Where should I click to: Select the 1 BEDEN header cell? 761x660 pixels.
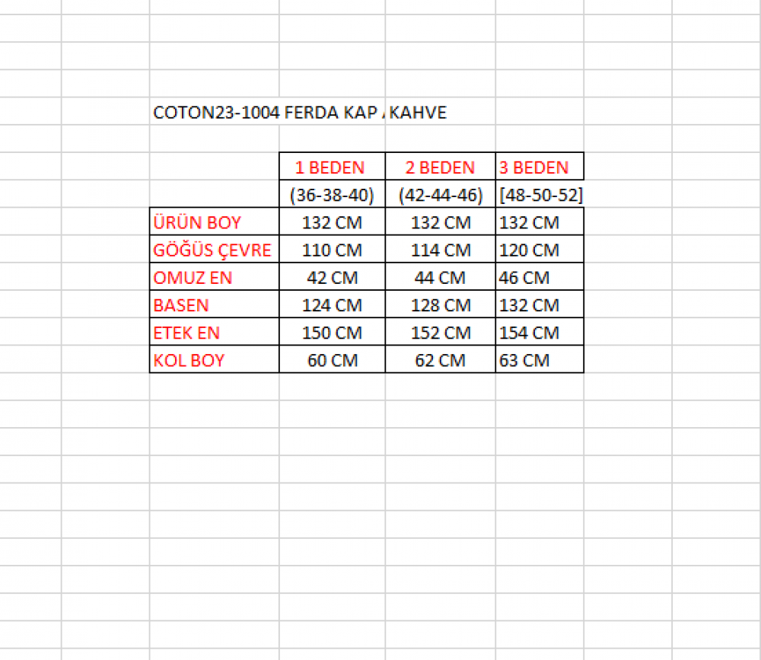(x=332, y=167)
